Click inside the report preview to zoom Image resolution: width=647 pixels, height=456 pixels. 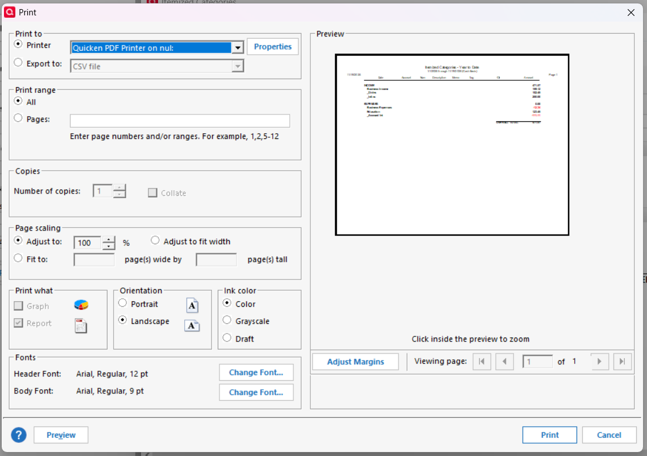[452, 145]
